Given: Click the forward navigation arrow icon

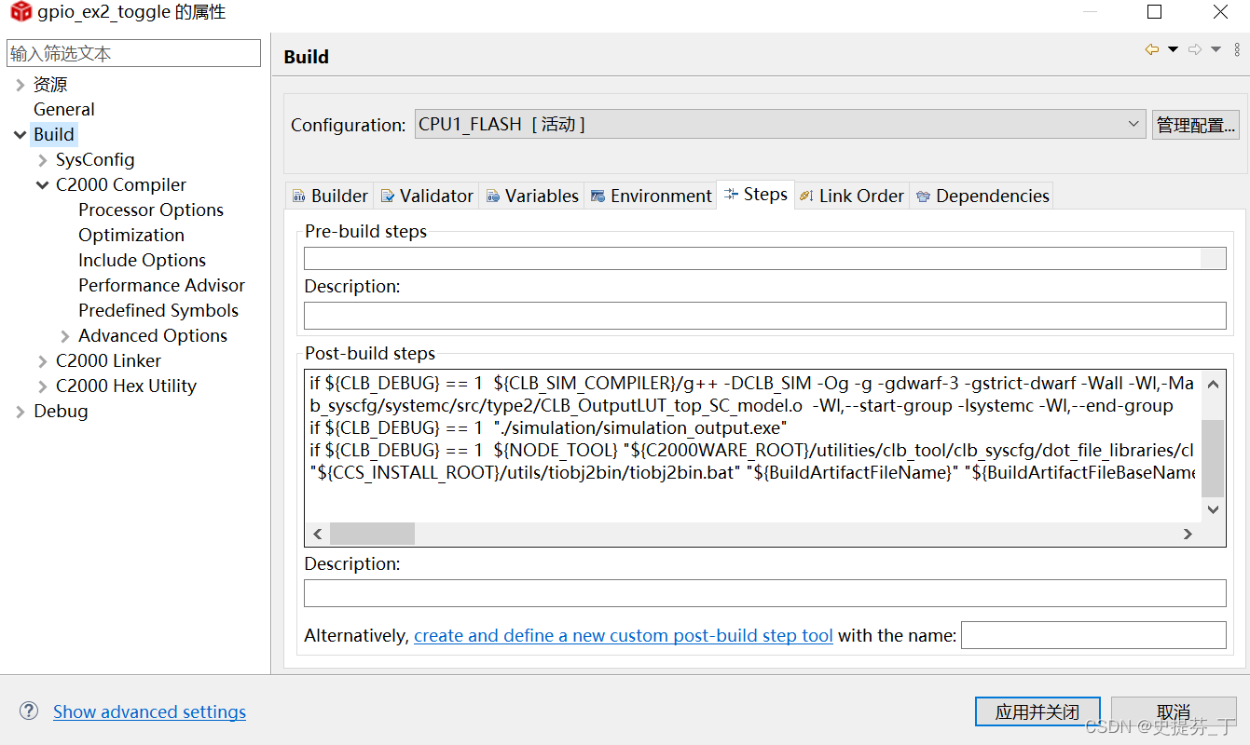Looking at the screenshot, I should point(1195,49).
